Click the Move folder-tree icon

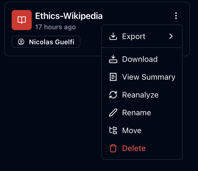pyautogui.click(x=113, y=131)
